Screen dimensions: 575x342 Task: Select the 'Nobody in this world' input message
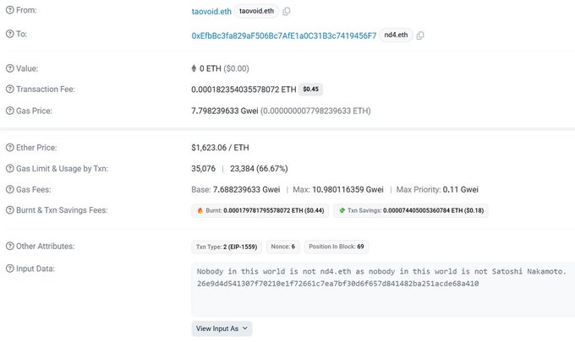point(381,271)
